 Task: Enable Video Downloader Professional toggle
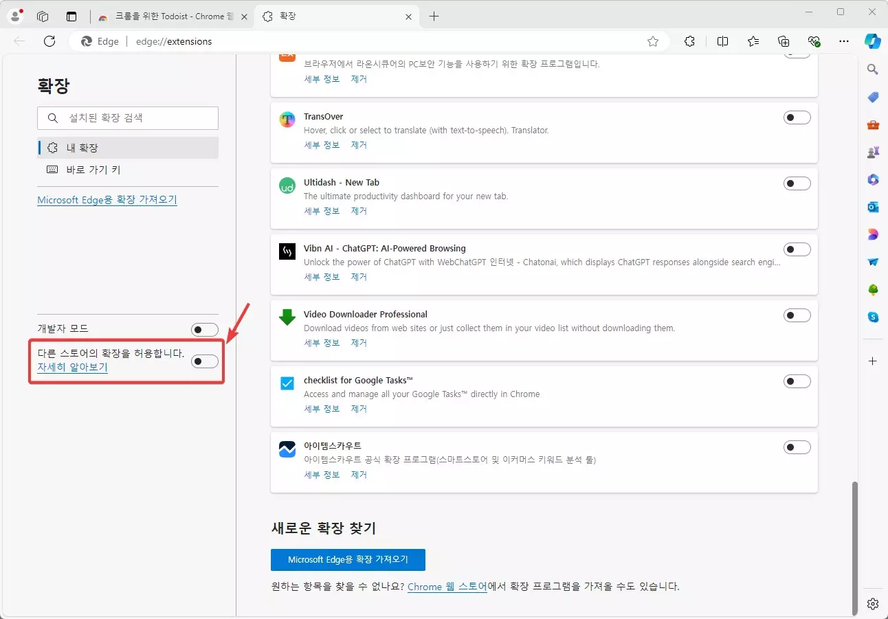pyautogui.click(x=797, y=315)
